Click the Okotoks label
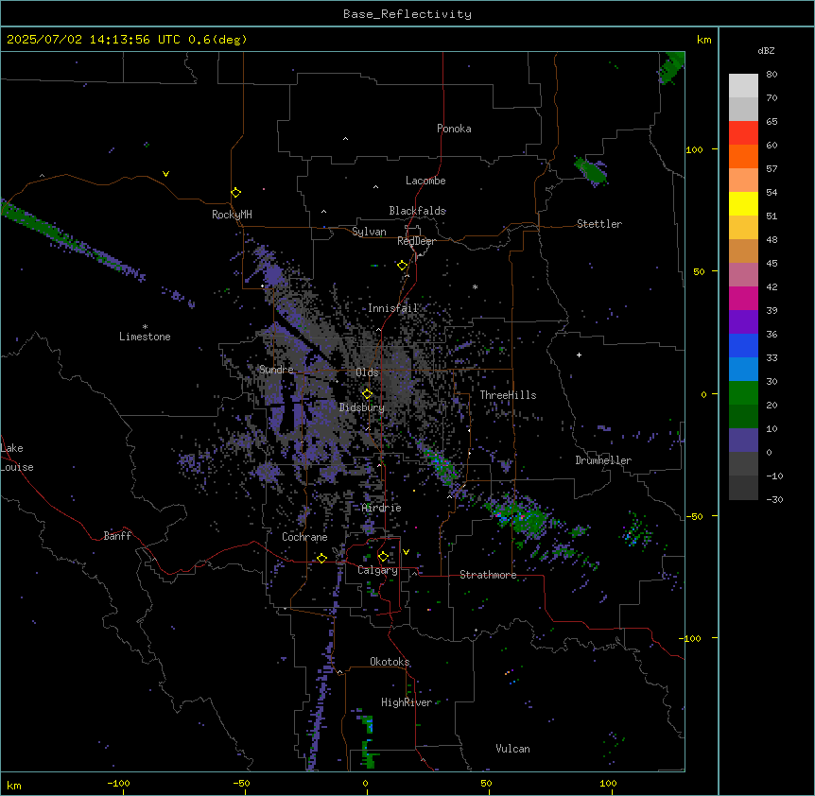The height and width of the screenshot is (796, 815). coord(390,662)
